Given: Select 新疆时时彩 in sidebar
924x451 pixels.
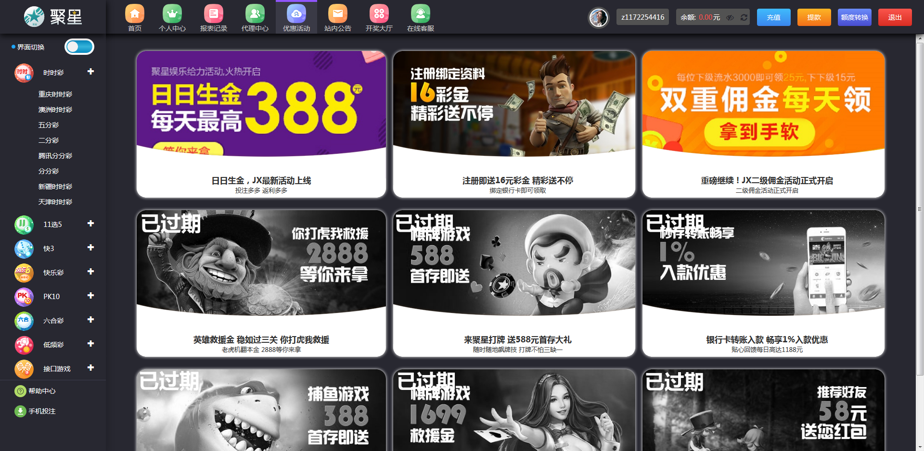Looking at the screenshot, I should [55, 187].
